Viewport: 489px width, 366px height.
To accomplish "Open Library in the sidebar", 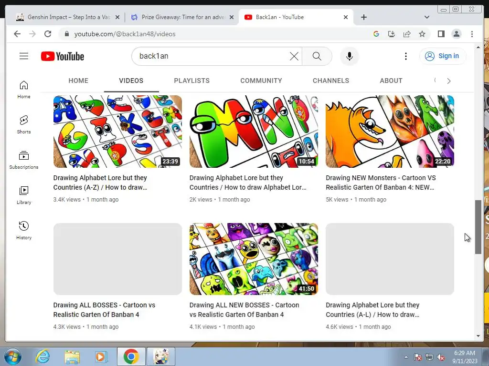I will [x=24, y=195].
